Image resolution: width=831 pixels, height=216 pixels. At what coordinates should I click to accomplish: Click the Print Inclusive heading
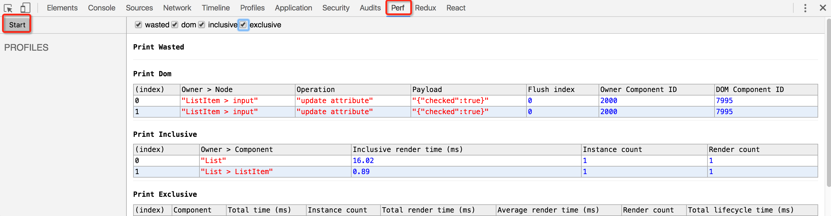(x=165, y=134)
